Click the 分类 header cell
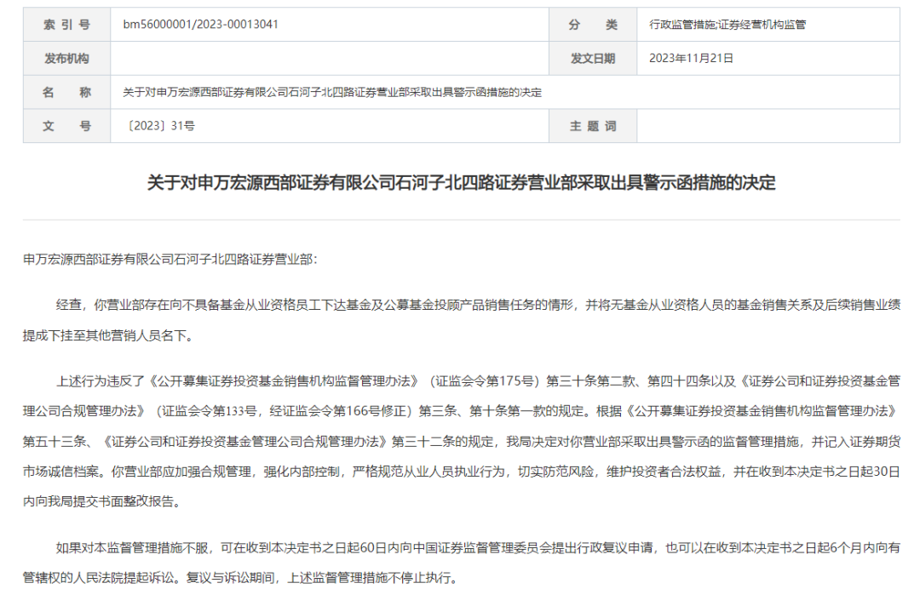The width and height of the screenshot is (920, 589). 593,25
